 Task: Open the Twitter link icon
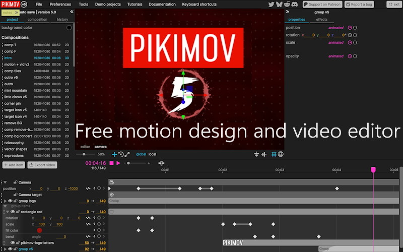pos(272,4)
